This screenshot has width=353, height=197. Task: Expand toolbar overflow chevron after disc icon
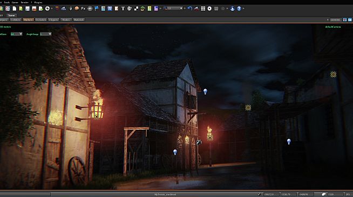click(52, 9)
